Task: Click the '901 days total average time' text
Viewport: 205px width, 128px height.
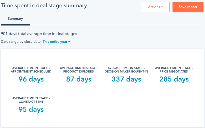Action: point(39,33)
